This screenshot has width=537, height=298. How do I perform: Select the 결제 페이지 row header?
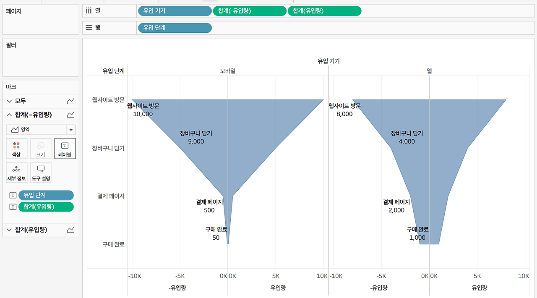point(111,196)
